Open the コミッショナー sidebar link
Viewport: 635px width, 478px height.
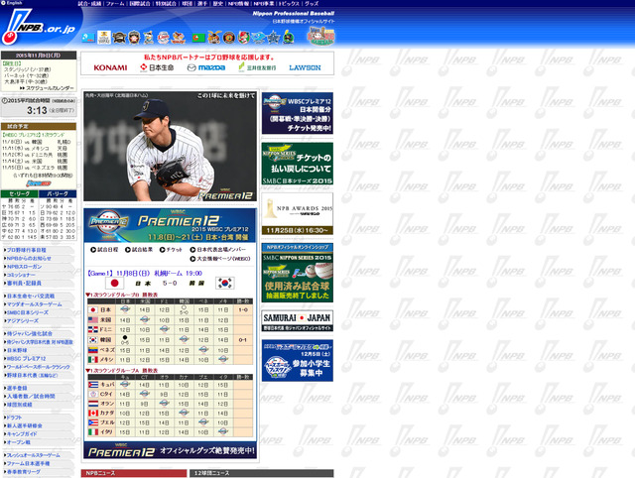coord(20,275)
